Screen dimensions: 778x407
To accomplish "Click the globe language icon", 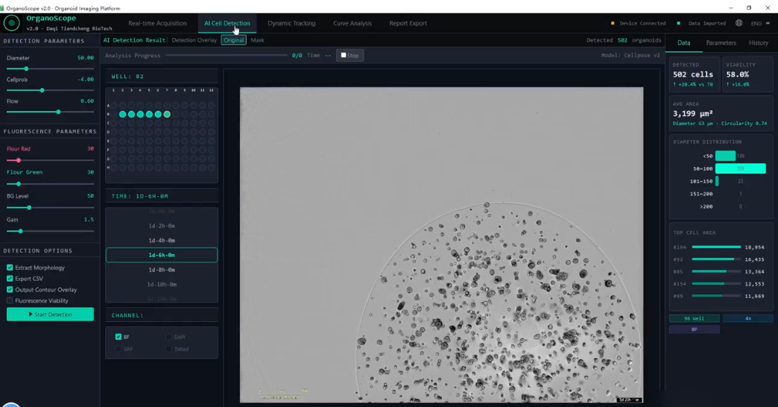I will click(x=739, y=23).
